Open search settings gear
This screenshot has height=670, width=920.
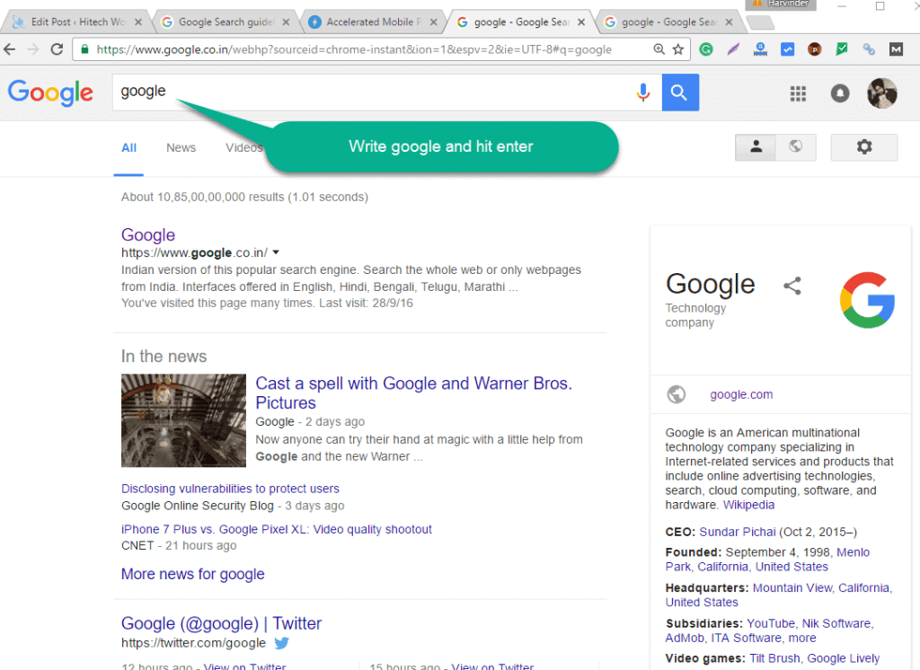point(863,146)
